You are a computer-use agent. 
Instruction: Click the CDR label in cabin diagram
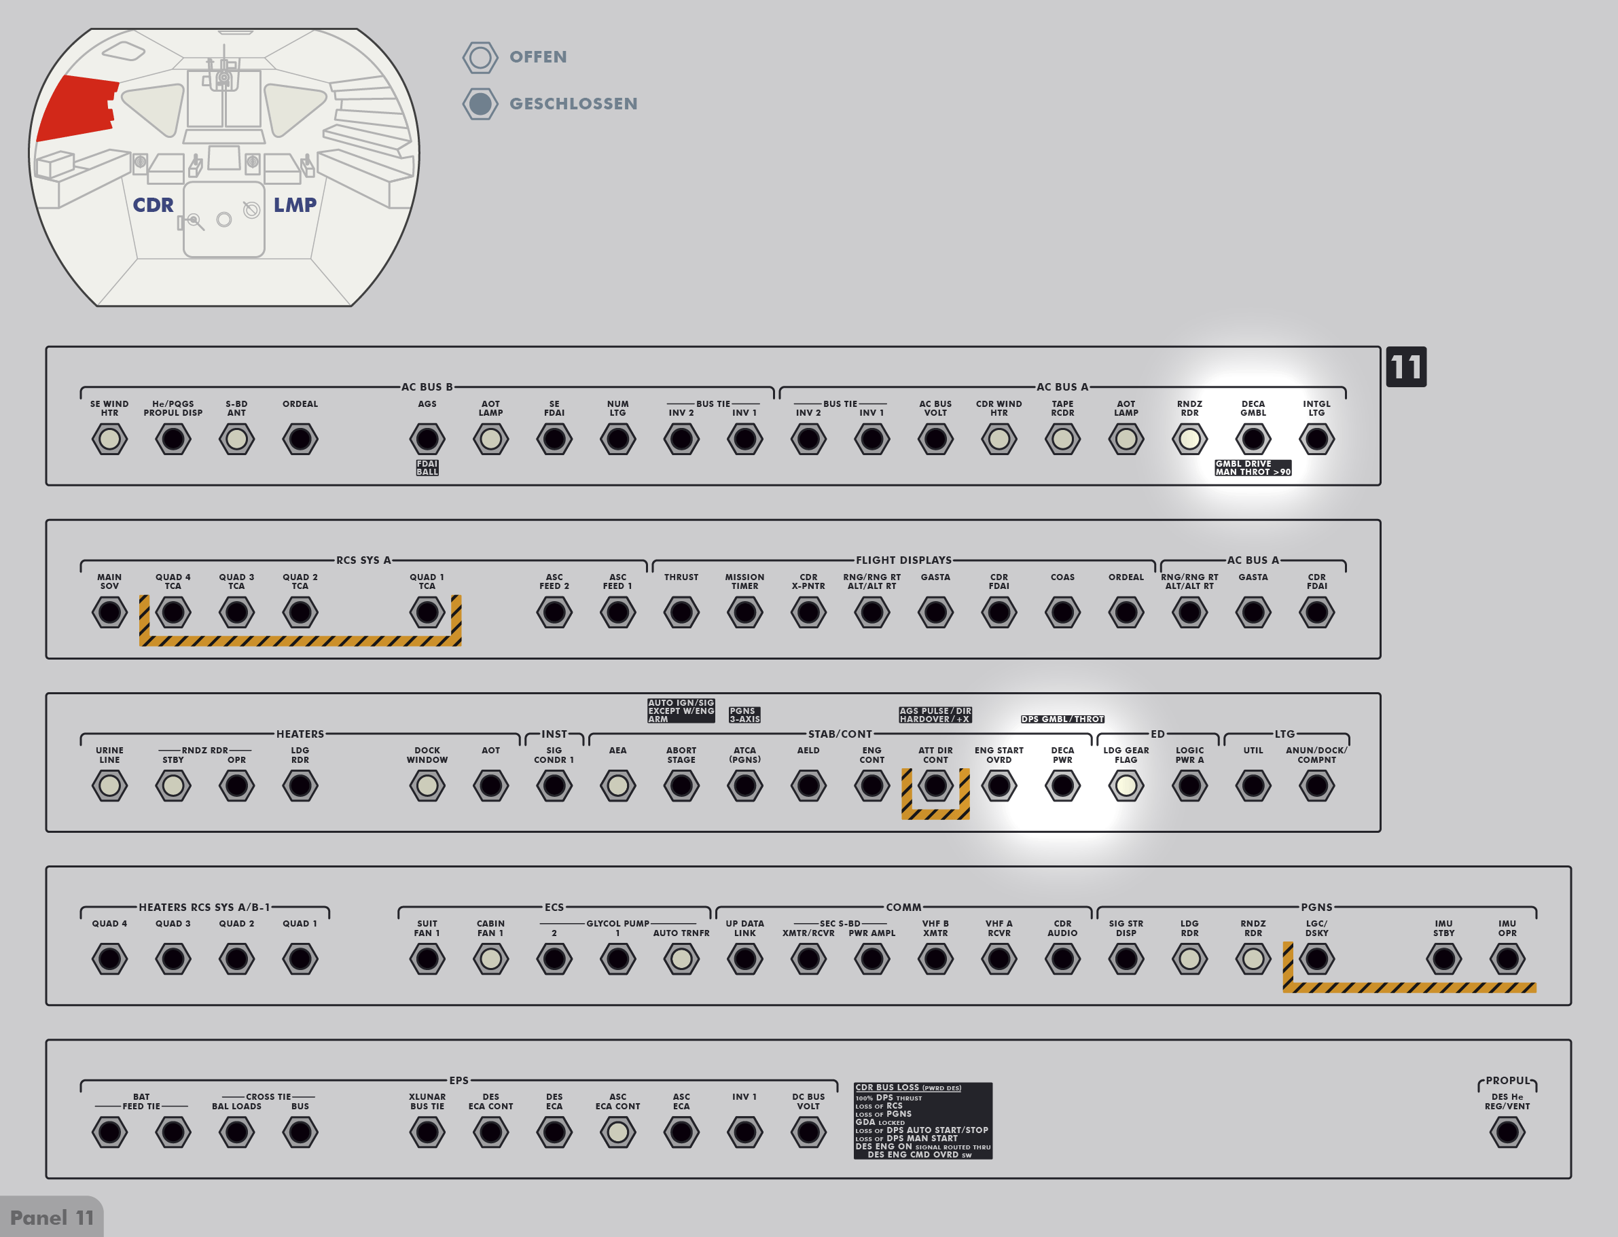(153, 204)
